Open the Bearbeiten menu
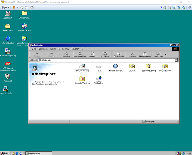The width and height of the screenshot is (192, 155). coord(43,49)
